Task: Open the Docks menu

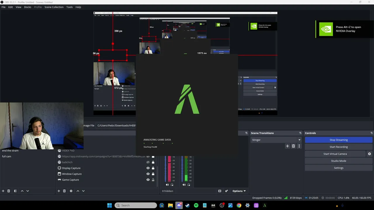Action: pyautogui.click(x=27, y=7)
